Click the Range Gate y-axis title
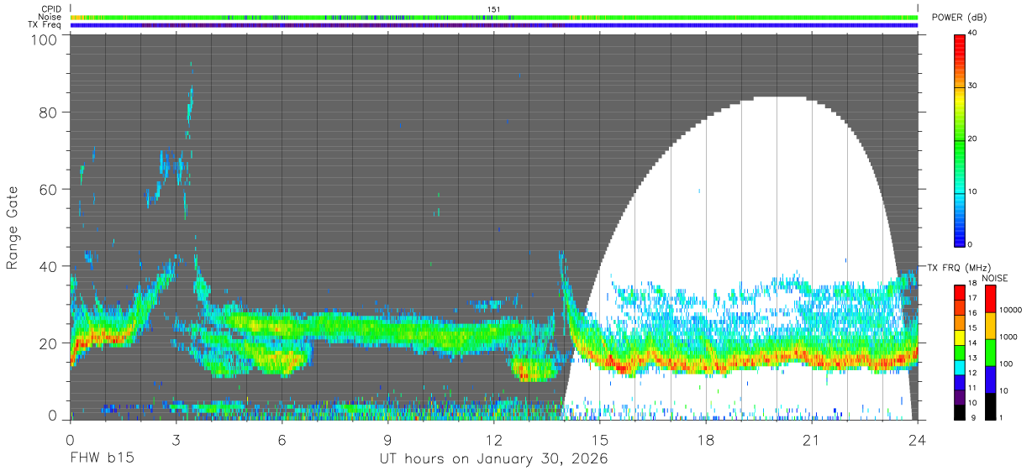Viewport: 1032px width, 476px height. click(13, 227)
